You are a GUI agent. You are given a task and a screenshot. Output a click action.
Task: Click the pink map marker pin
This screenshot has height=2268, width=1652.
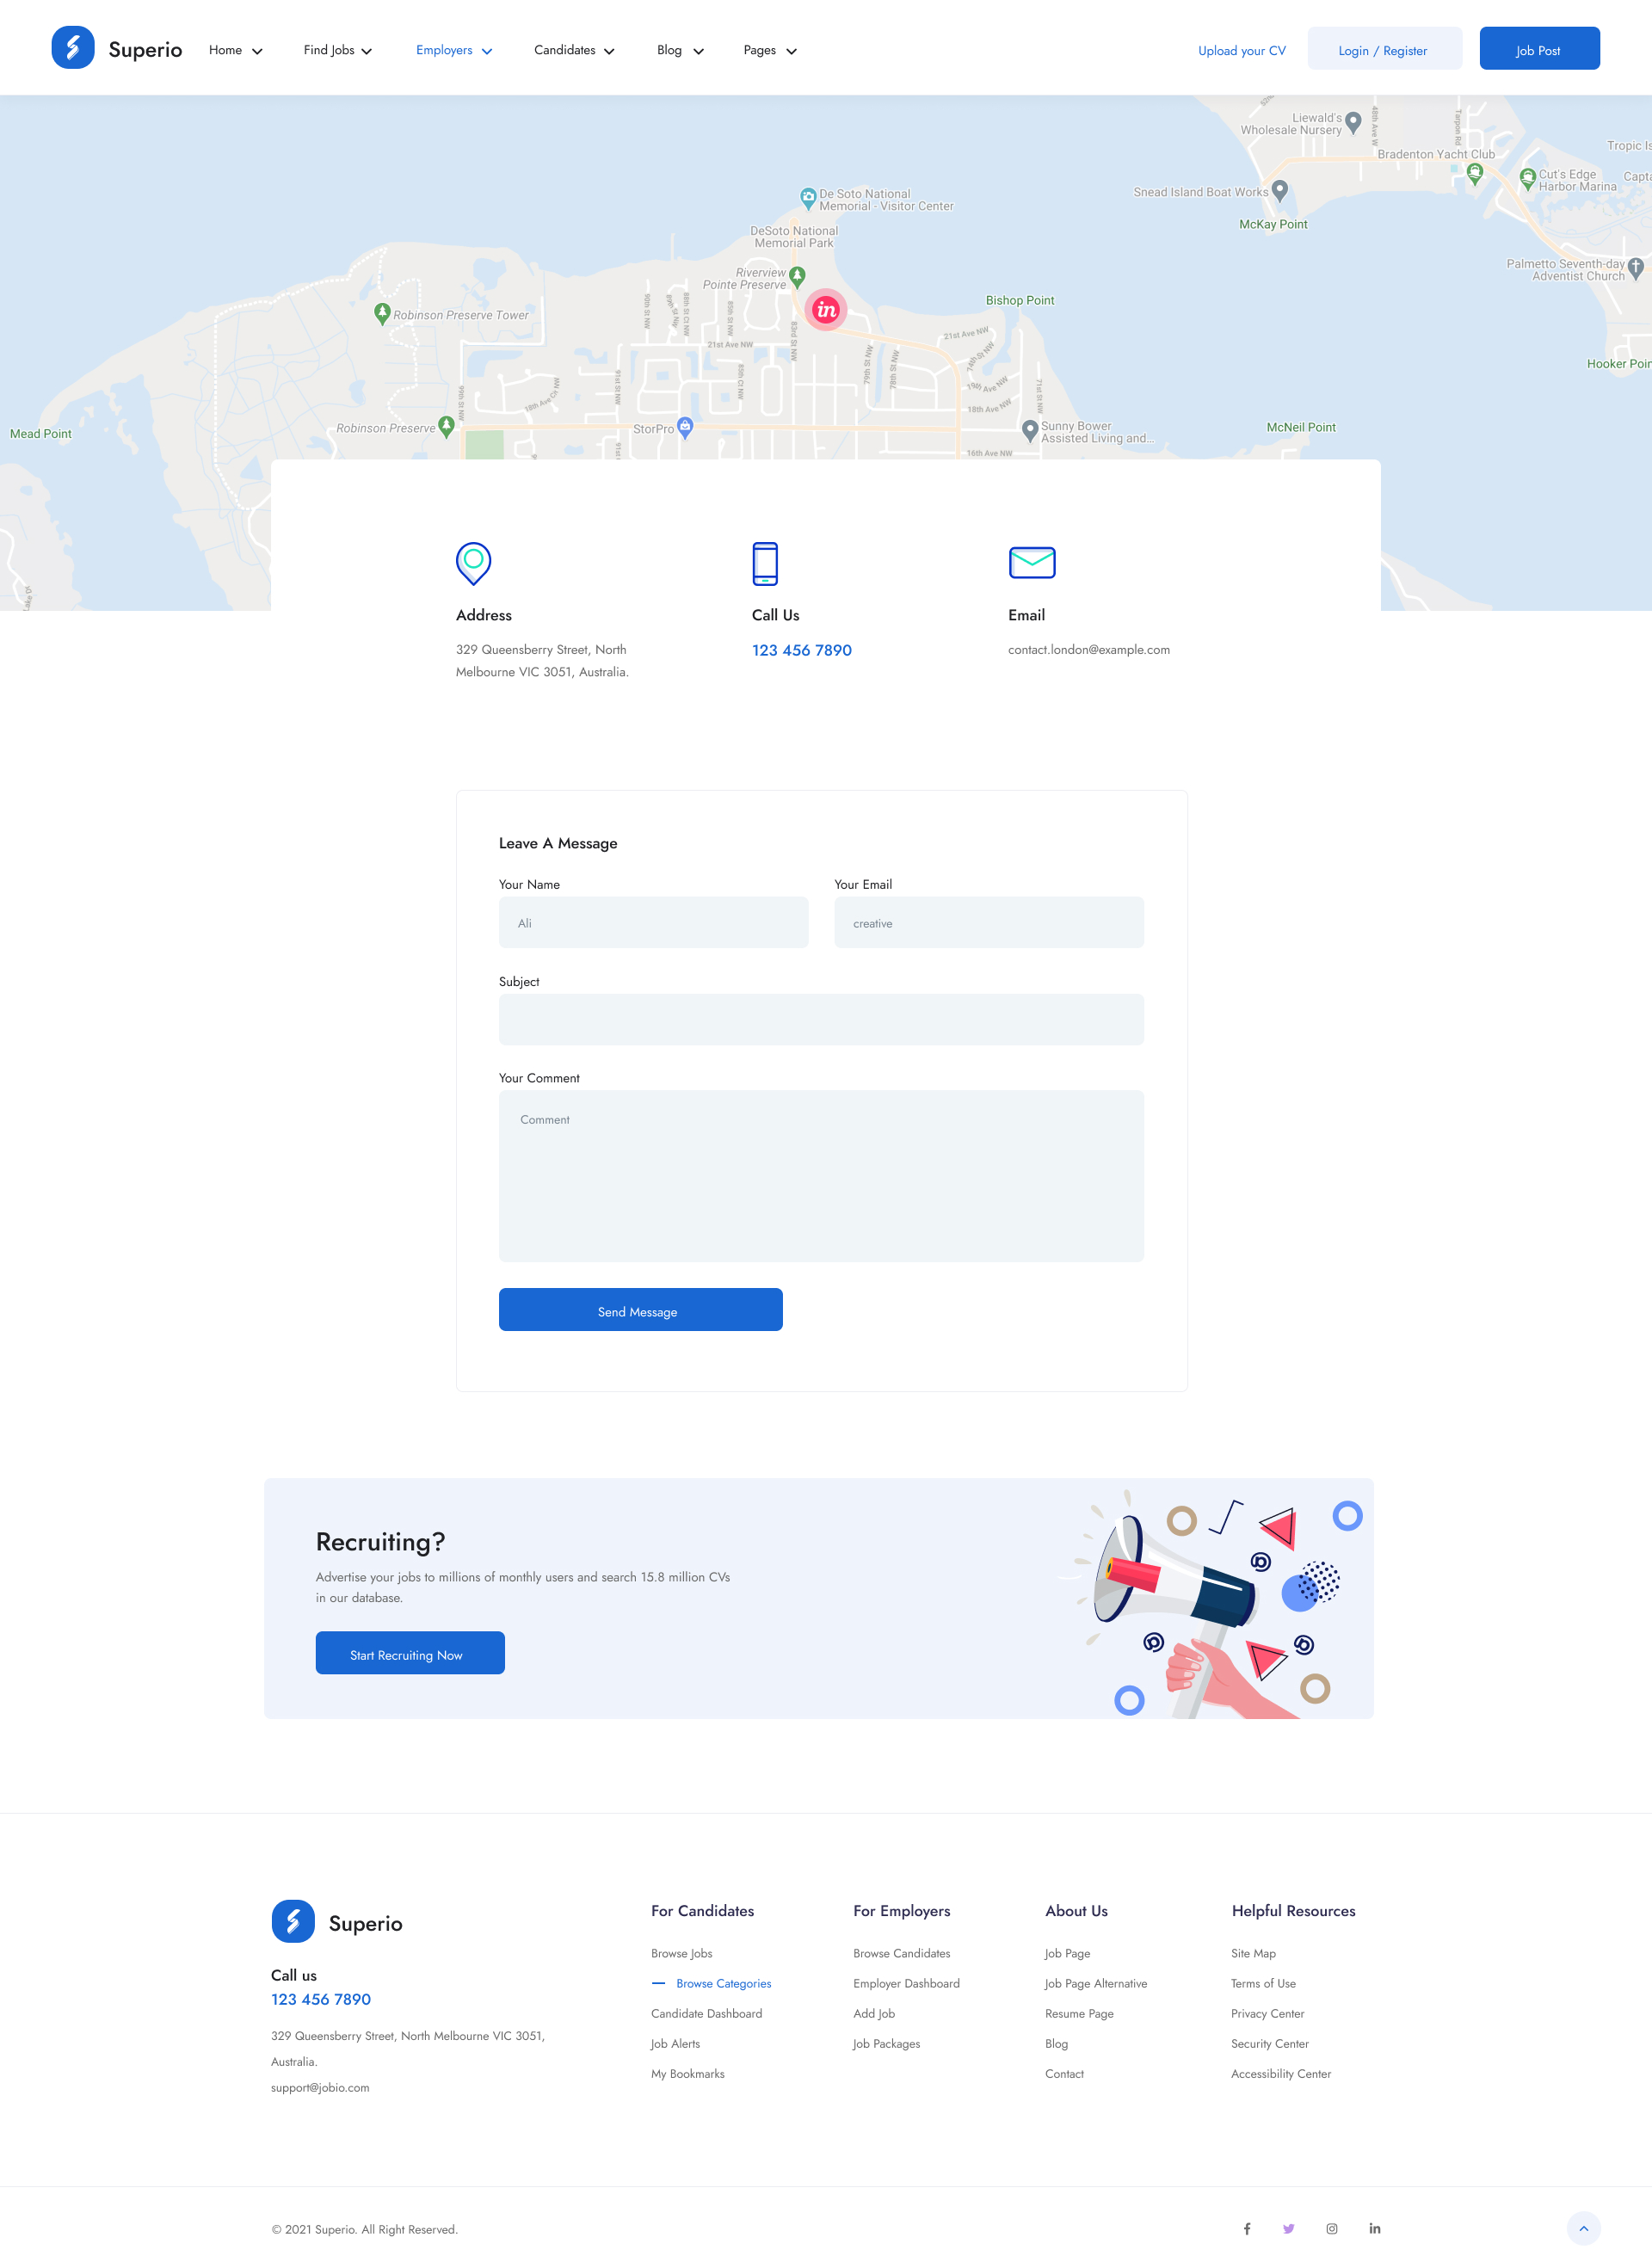tap(825, 310)
